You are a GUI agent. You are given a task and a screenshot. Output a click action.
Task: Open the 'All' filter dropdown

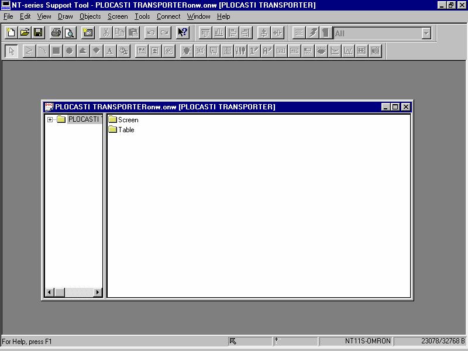426,33
